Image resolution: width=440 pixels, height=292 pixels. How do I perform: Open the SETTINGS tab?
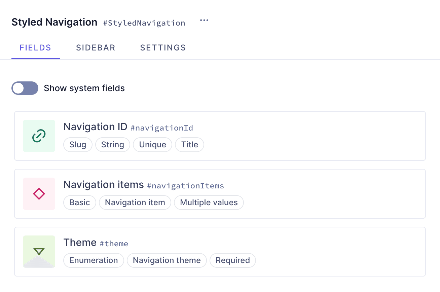163,48
